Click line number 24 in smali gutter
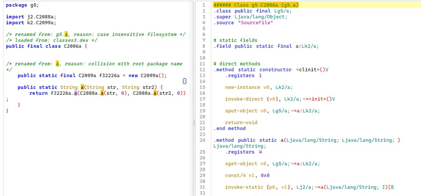 coord(202,140)
